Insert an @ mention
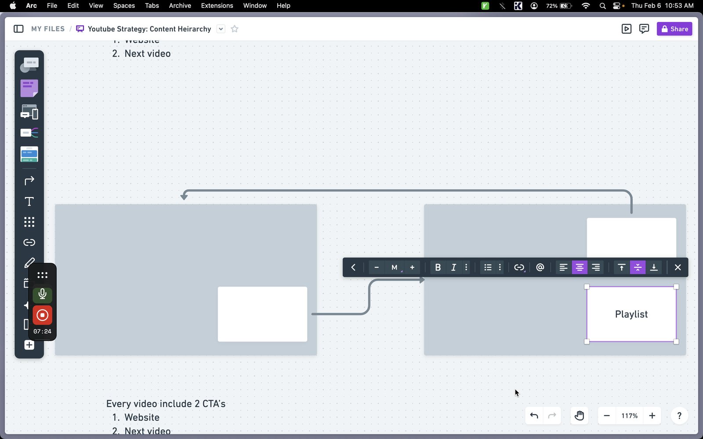The width and height of the screenshot is (703, 439). point(540,267)
